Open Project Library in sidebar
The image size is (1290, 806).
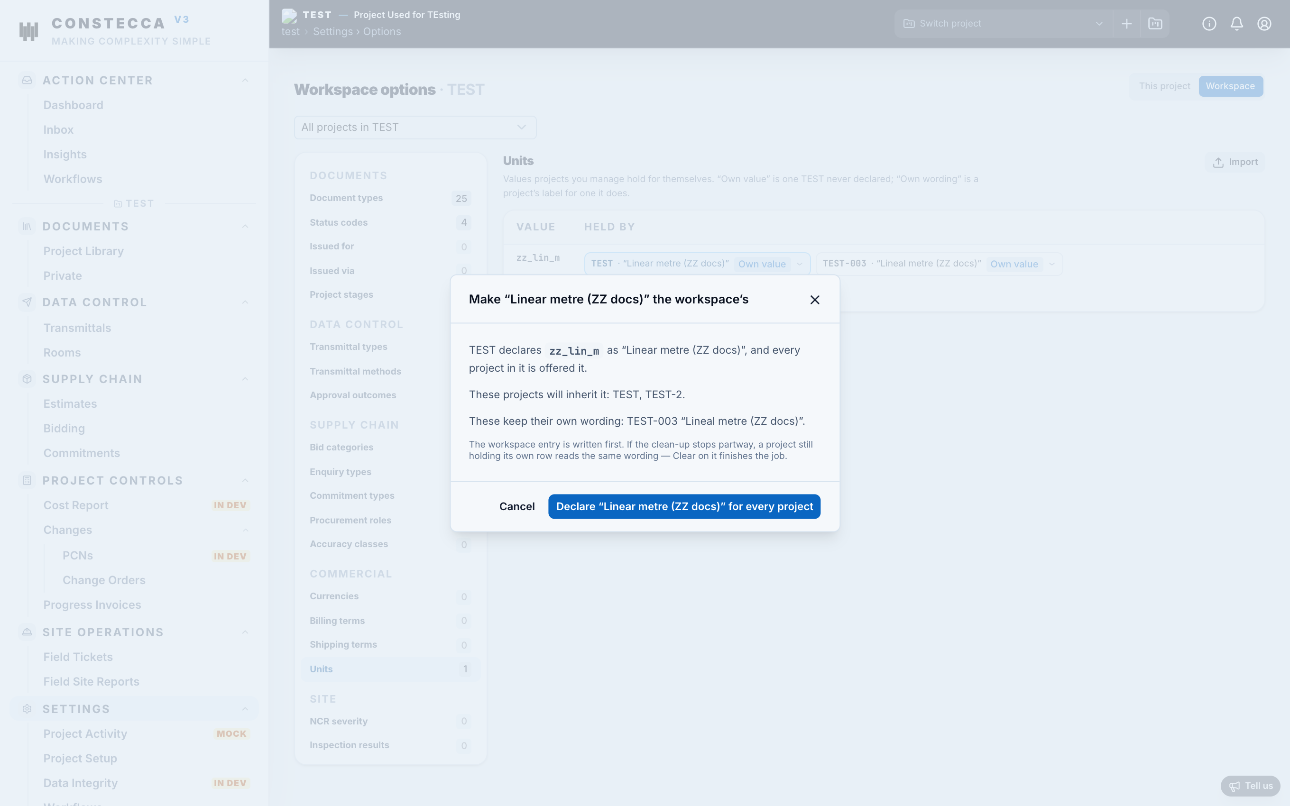[x=83, y=251]
